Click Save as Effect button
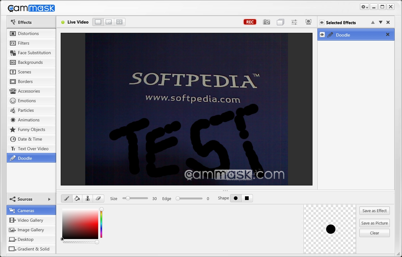402x257 pixels. (x=374, y=211)
